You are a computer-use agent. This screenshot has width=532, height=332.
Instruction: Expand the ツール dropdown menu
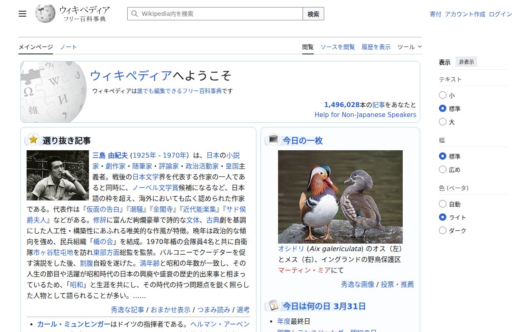tap(409, 47)
